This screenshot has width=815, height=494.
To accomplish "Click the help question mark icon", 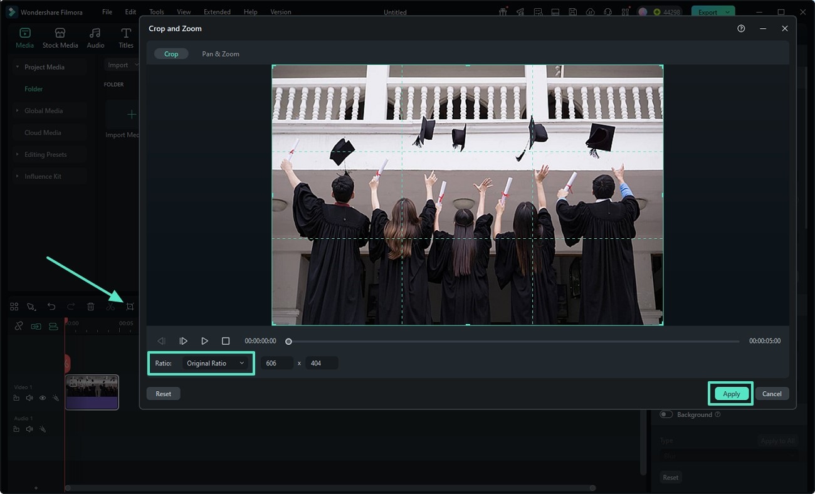I will tap(741, 29).
